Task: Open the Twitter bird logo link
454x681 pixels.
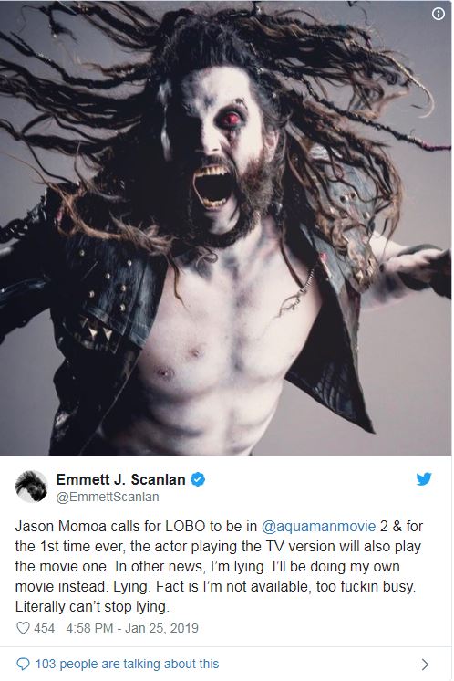Action: pyautogui.click(x=424, y=479)
